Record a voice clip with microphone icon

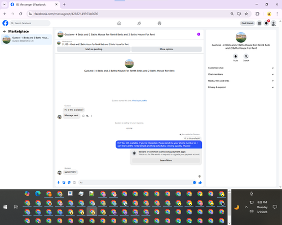[59, 182]
